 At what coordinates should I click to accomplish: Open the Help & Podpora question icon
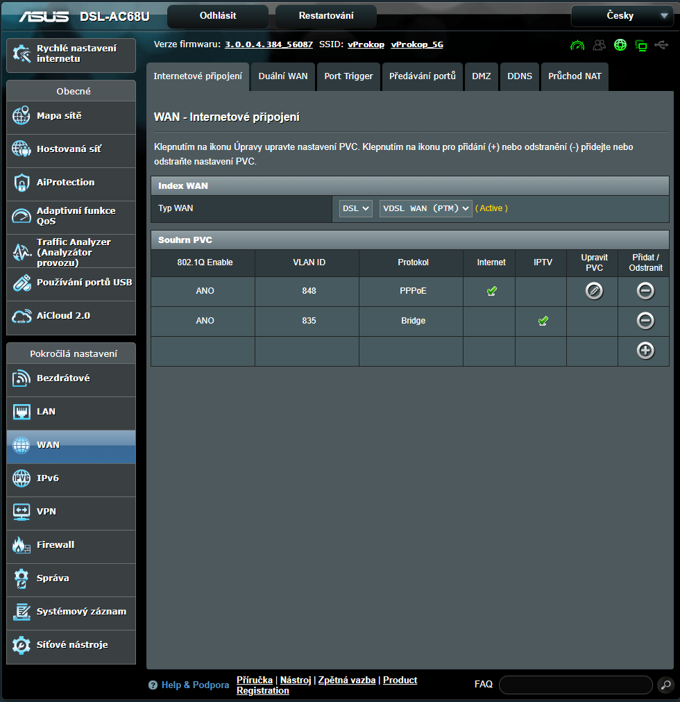(x=153, y=685)
